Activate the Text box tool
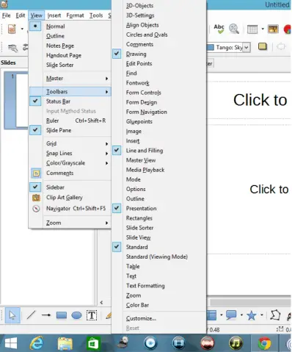292x352 pixels. (92, 315)
